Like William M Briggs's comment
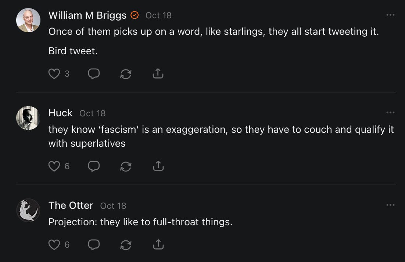 (x=54, y=74)
